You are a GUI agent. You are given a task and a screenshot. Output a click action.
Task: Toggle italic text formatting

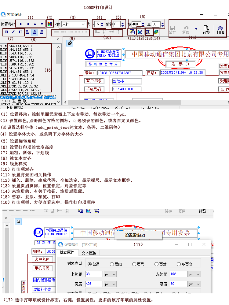(13, 32)
